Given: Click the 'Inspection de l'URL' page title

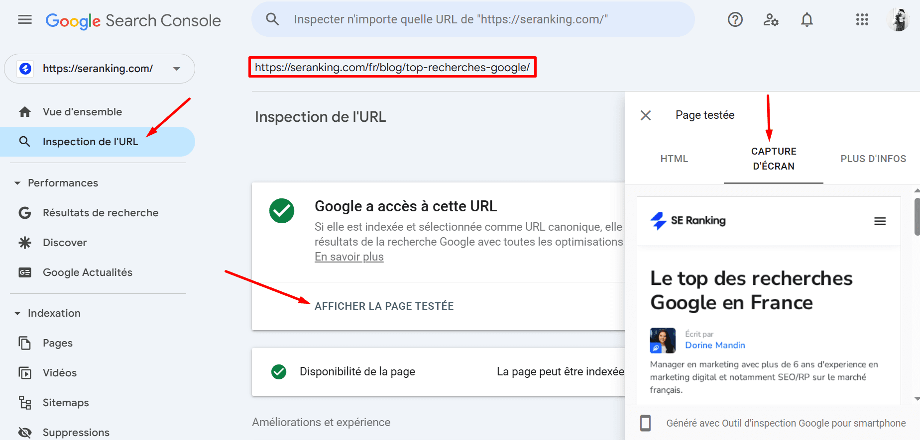Looking at the screenshot, I should pyautogui.click(x=320, y=117).
